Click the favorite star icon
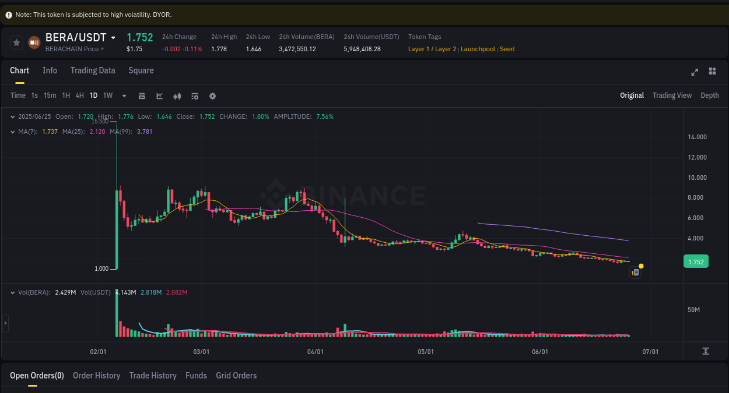 16,42
